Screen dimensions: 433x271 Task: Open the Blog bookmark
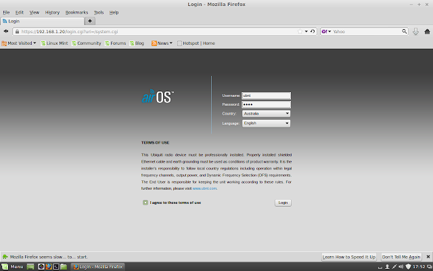click(x=137, y=43)
